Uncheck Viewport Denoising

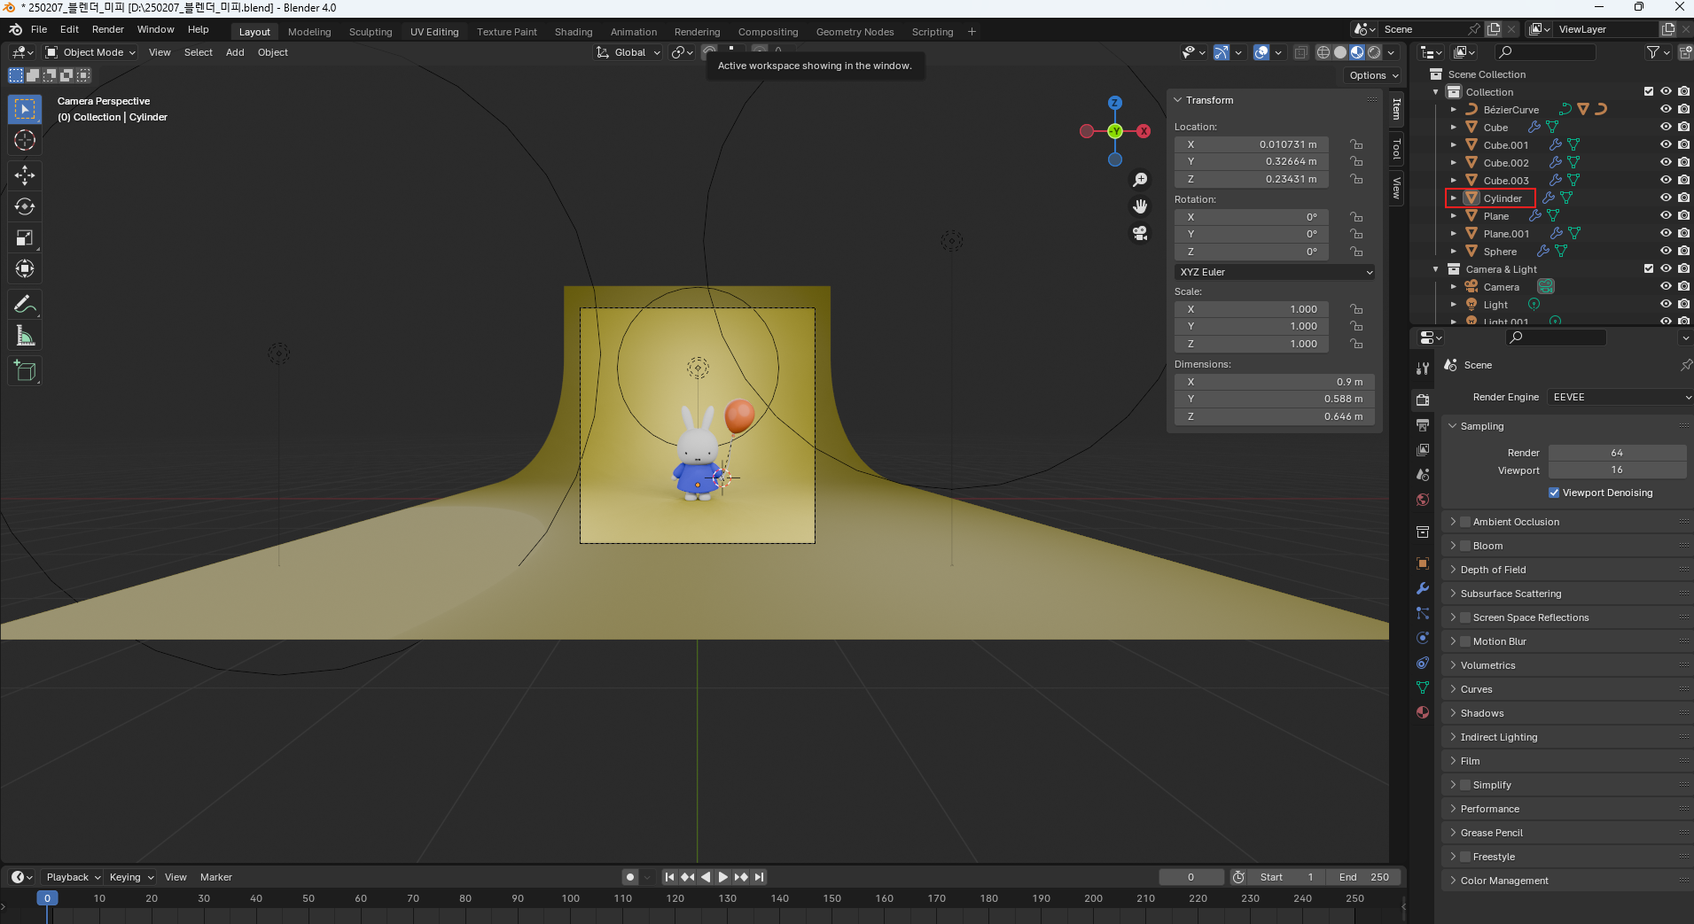pos(1554,493)
